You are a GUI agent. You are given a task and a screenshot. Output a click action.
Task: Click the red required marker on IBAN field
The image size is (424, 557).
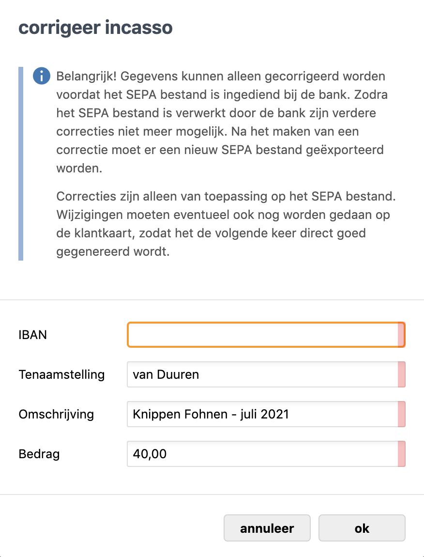(x=401, y=335)
